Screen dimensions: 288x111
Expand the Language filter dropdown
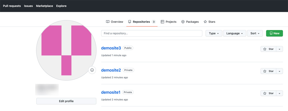[234, 33]
